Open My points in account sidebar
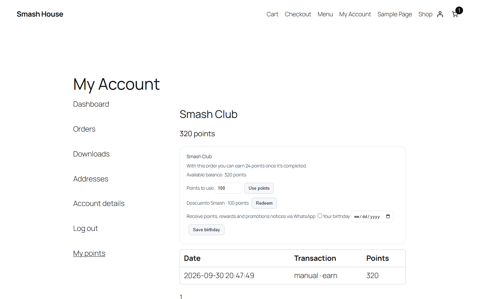Image resolution: width=479 pixels, height=299 pixels. tap(89, 253)
